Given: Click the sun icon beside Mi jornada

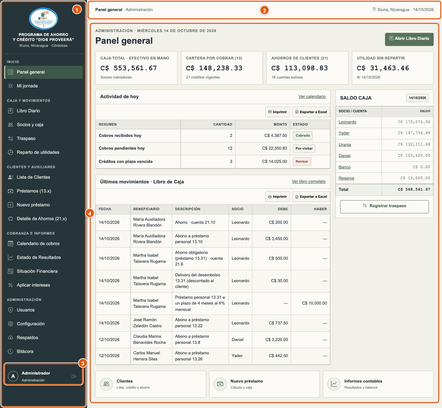Looking at the screenshot, I should click(x=10, y=86).
